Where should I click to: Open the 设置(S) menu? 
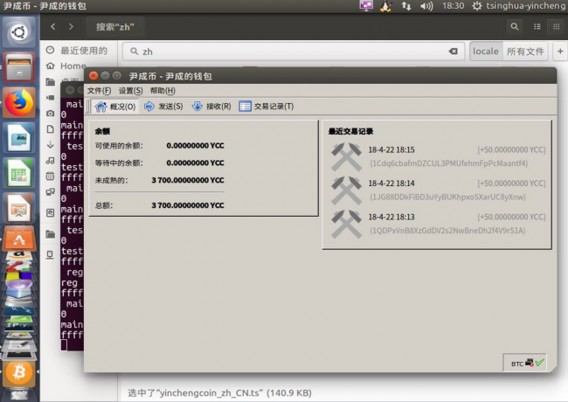pyautogui.click(x=131, y=91)
